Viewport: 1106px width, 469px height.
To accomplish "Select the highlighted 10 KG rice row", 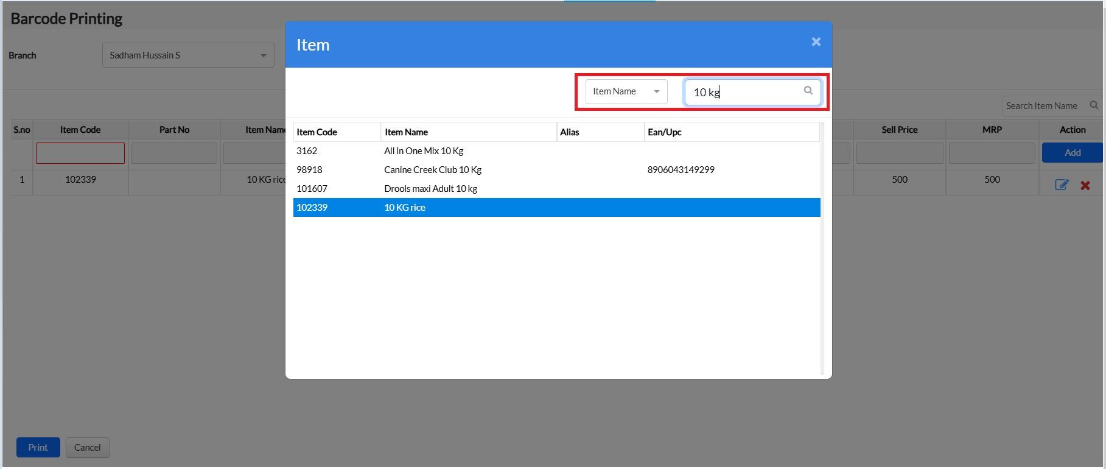I will [x=405, y=208].
